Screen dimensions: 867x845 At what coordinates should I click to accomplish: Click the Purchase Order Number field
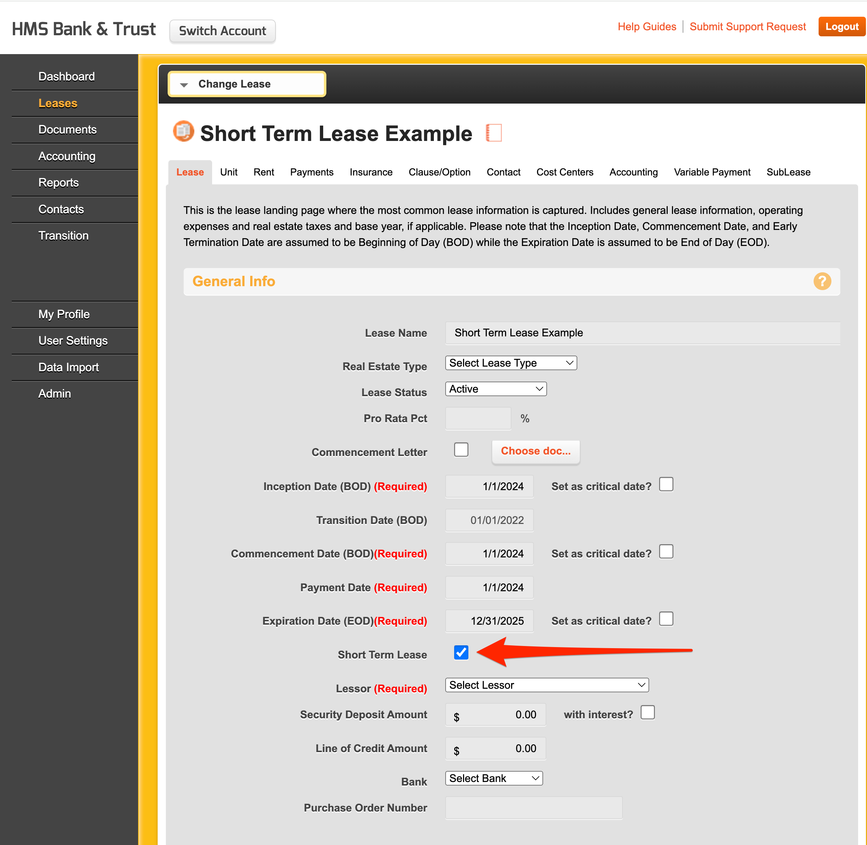click(534, 808)
